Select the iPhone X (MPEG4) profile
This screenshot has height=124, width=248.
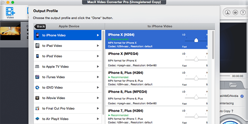pos(156,58)
